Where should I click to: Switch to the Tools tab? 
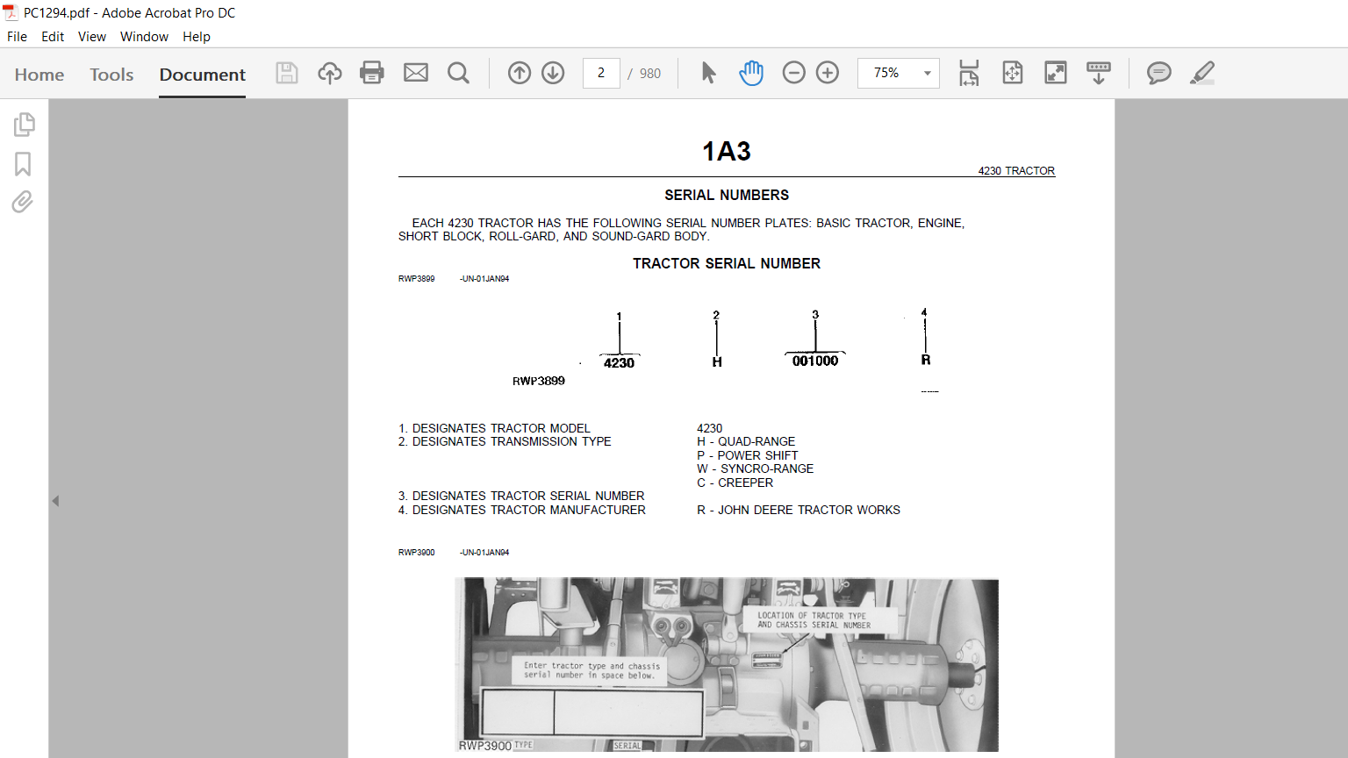tap(111, 75)
